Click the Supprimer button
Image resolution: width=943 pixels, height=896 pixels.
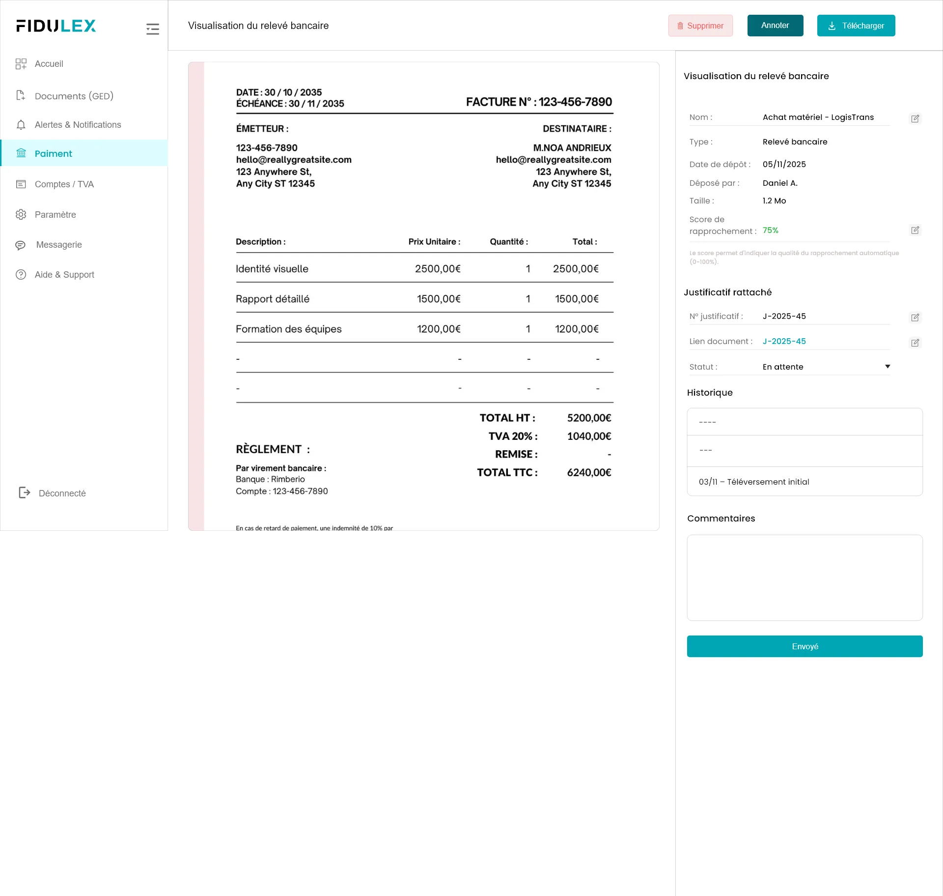click(700, 26)
